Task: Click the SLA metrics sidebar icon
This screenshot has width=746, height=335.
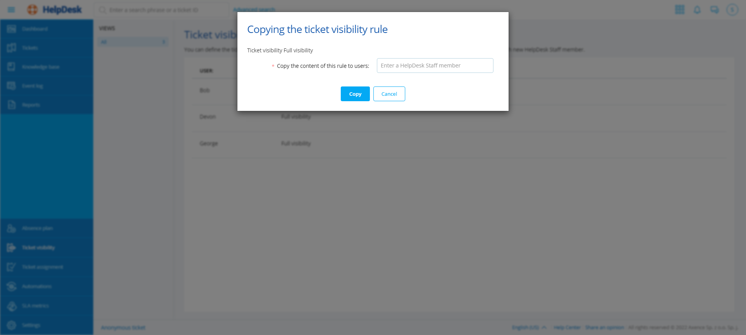Action: click(11, 306)
